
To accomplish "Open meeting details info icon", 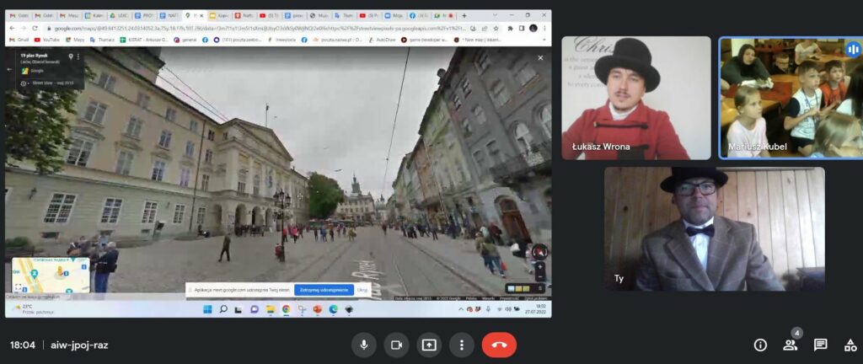I will pyautogui.click(x=760, y=345).
